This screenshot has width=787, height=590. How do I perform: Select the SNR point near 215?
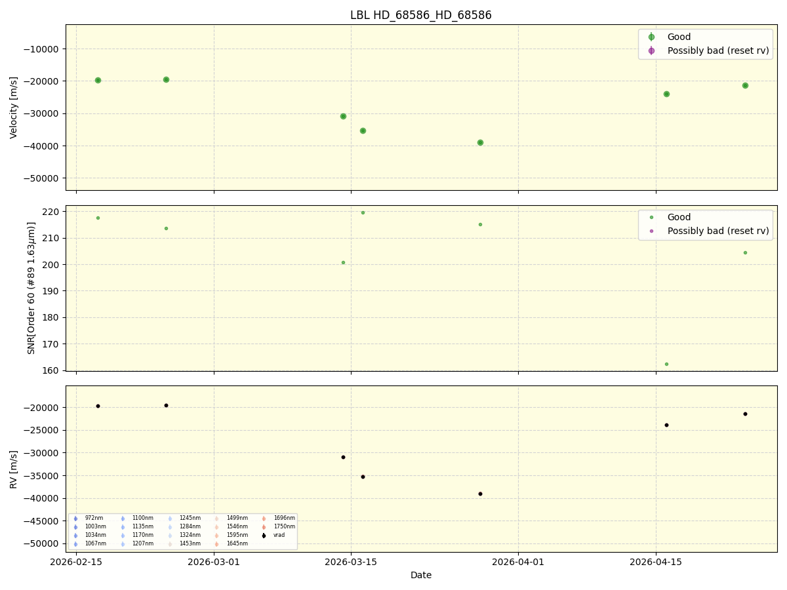point(480,224)
